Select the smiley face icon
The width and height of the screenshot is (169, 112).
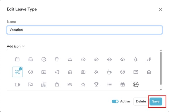click(x=44, y=59)
